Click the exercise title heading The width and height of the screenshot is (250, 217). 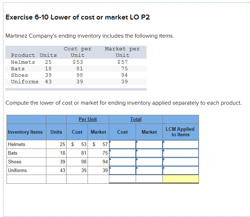pos(78,17)
